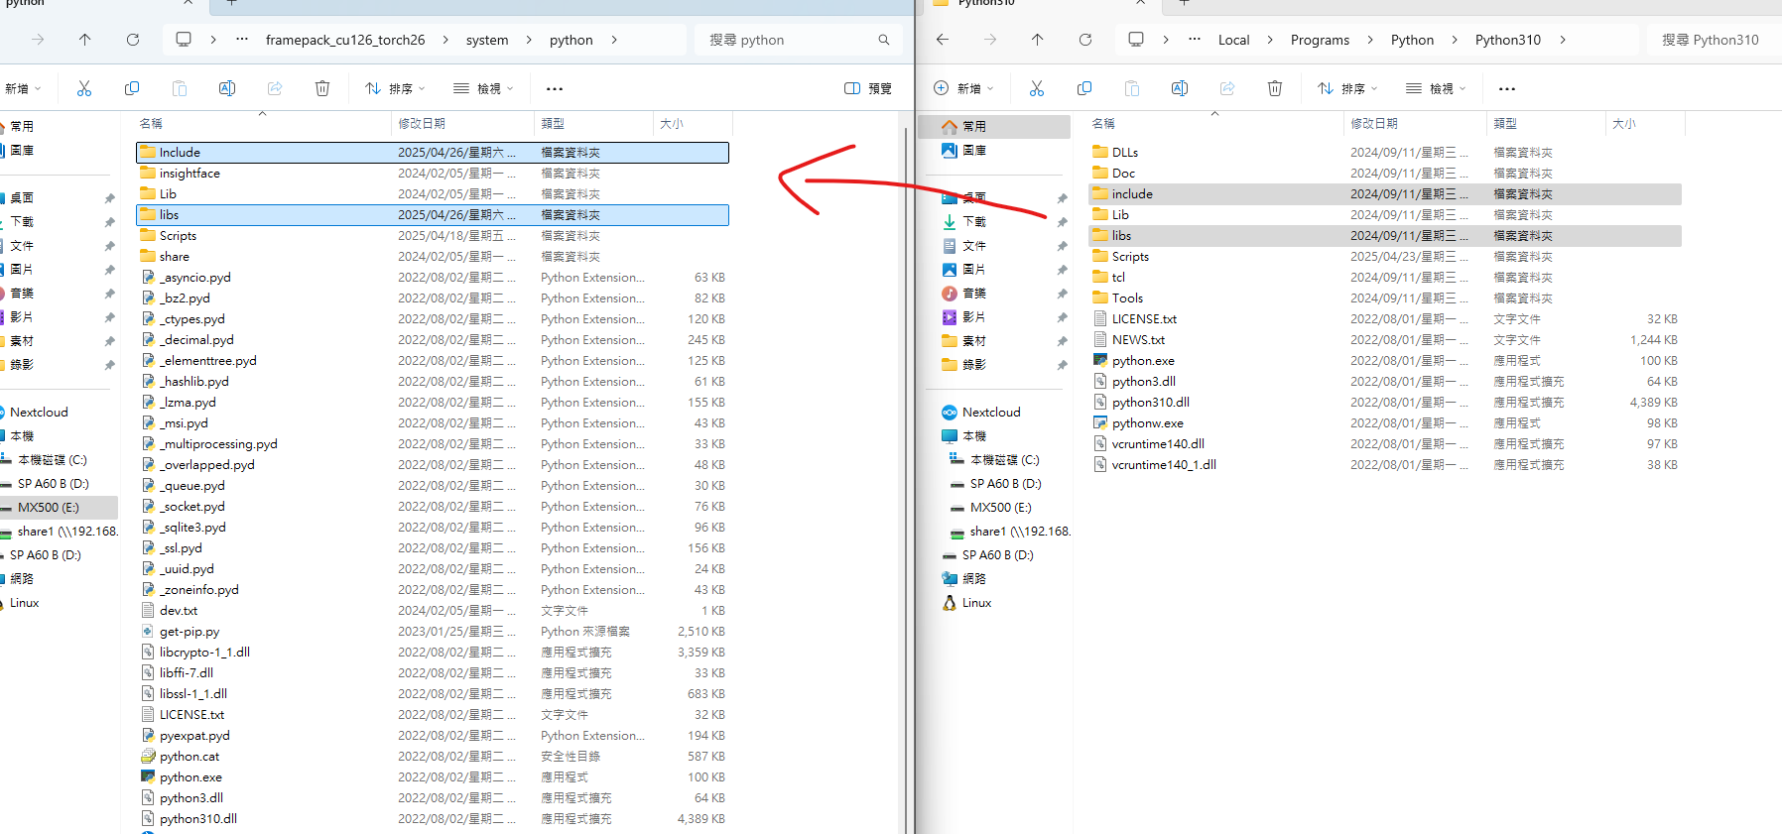The image size is (1782, 834).
Task: Click Copy icon in Python310 window toolbar
Action: (x=1084, y=88)
